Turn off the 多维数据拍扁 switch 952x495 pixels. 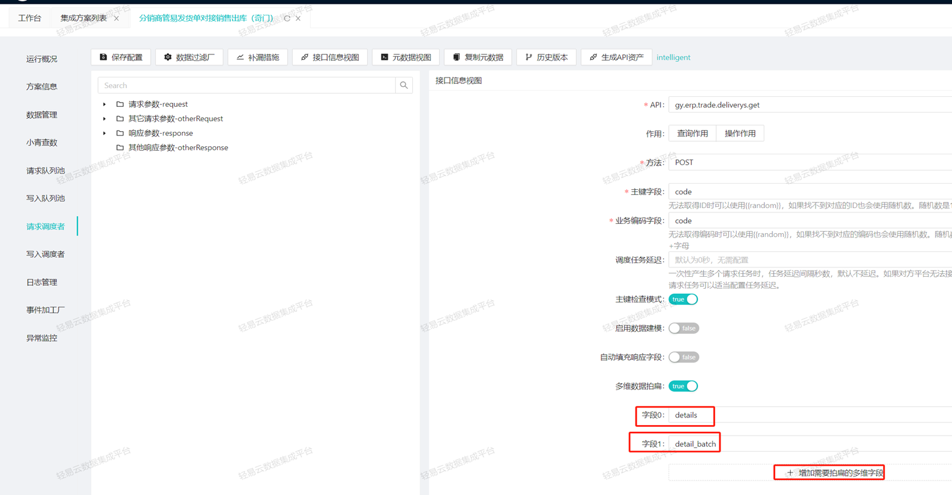(683, 386)
